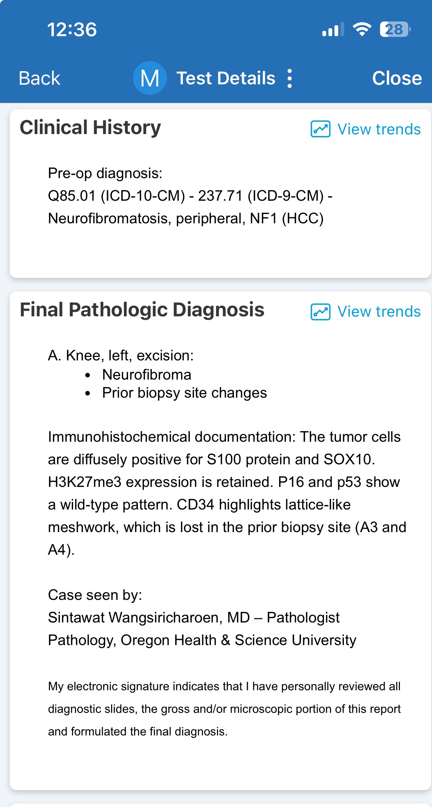The image size is (432, 807).
Task: Tap the Final Pathologic Diagnosis heading
Action: pos(142,310)
